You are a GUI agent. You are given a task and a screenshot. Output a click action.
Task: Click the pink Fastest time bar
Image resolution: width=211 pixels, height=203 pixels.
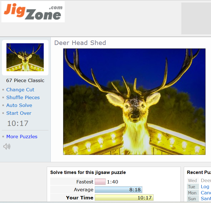pyautogui.click(x=100, y=182)
